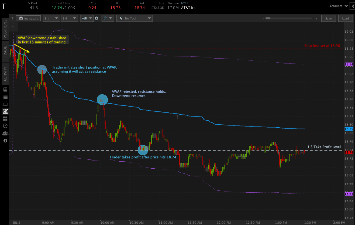The height and width of the screenshot is (225, 355).
Task: Click the TV video icon in sidebar
Action: 5,104
